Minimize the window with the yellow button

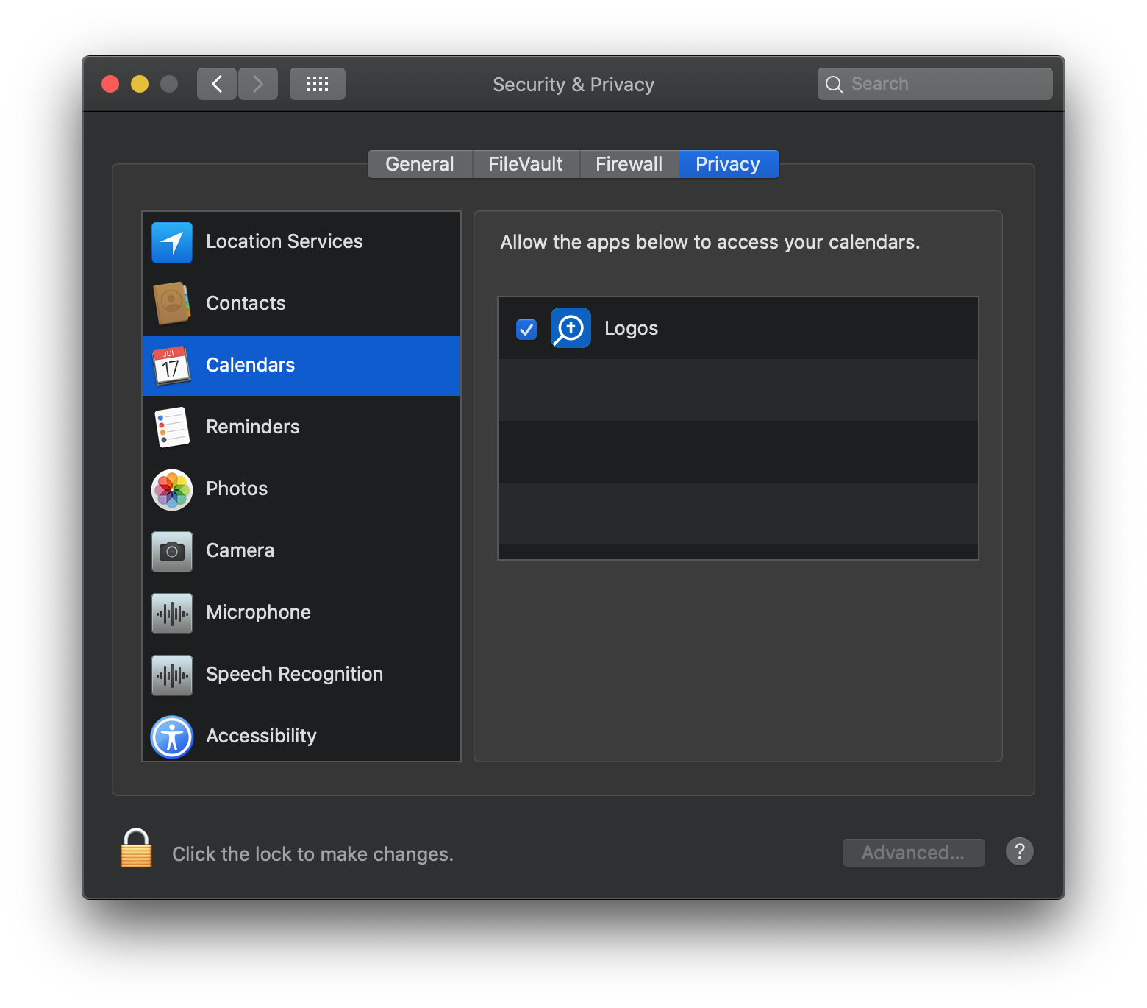140,84
